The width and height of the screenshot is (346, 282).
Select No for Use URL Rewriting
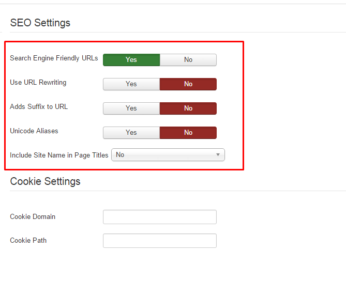point(188,84)
